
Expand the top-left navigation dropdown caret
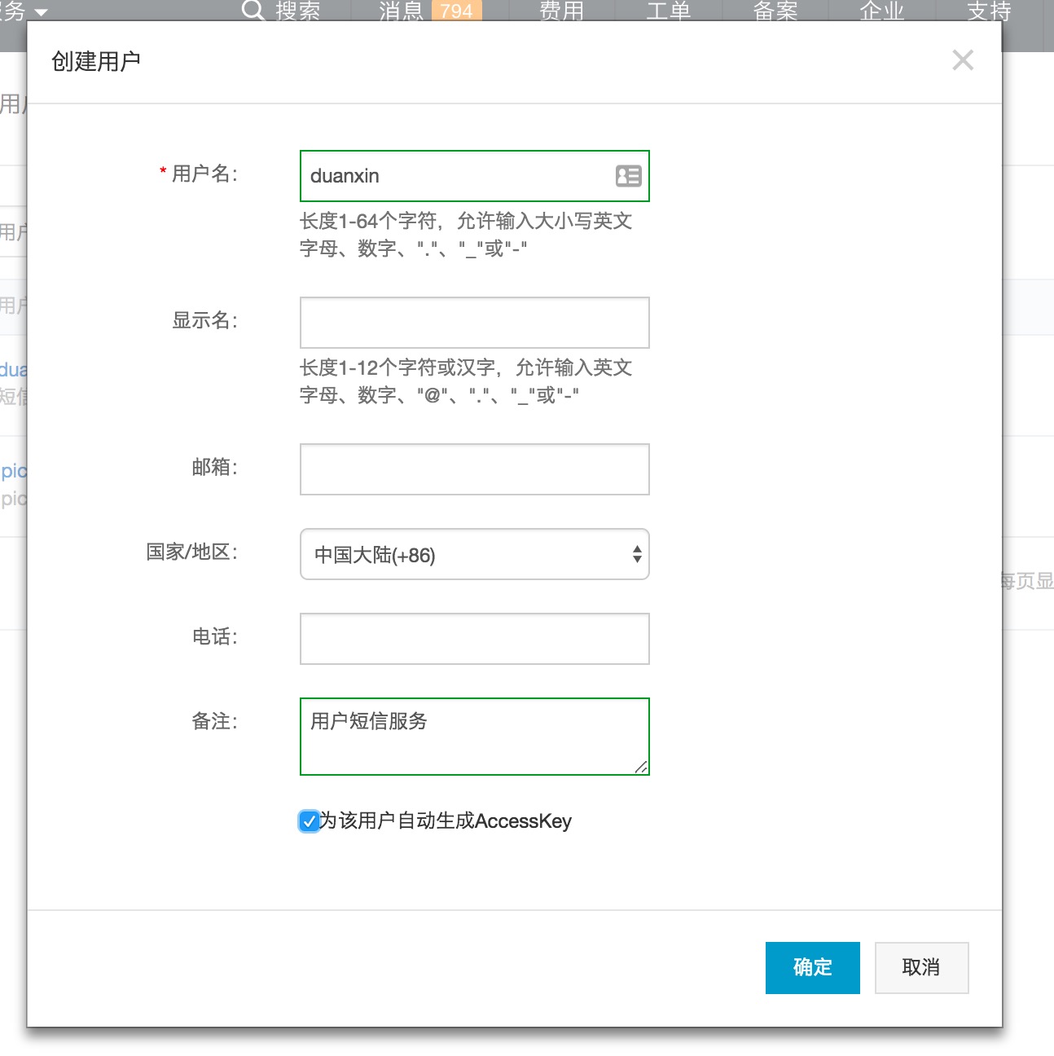40,12
